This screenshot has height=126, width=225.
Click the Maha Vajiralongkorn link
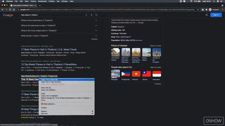tap(123, 37)
